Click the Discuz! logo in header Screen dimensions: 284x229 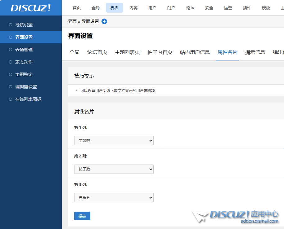31,8
